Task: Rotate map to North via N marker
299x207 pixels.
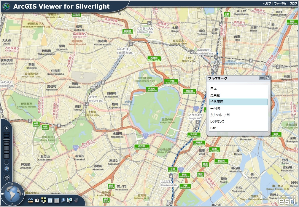Action: click(x=12, y=184)
